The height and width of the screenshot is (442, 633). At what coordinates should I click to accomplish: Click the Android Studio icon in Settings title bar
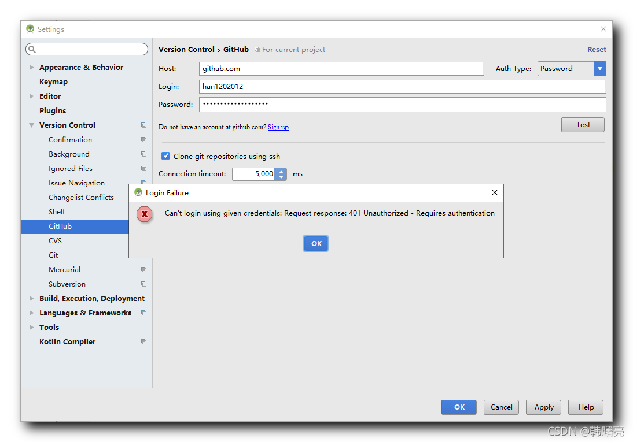pyautogui.click(x=30, y=29)
